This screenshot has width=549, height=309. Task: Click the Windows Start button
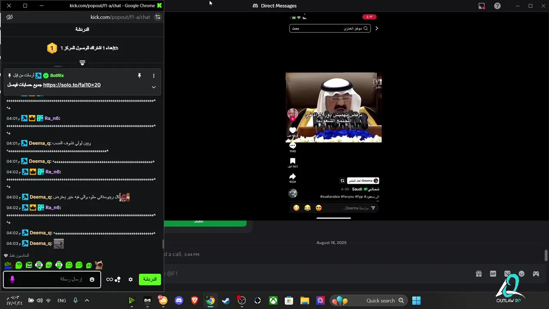416,300
